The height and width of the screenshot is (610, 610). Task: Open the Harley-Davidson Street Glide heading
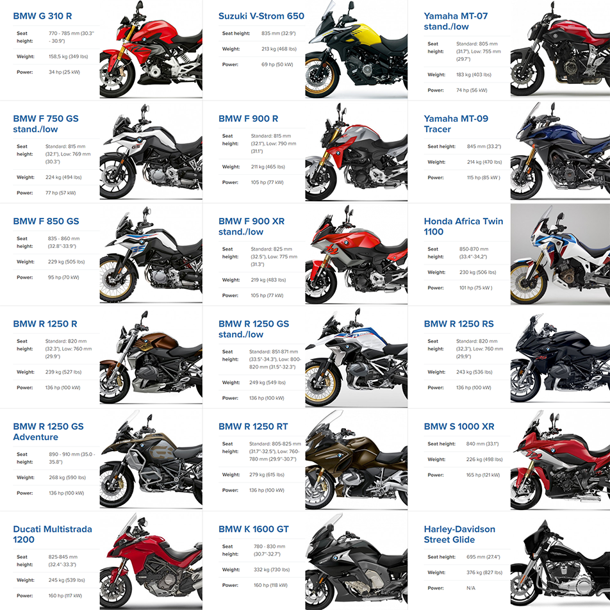click(x=459, y=534)
